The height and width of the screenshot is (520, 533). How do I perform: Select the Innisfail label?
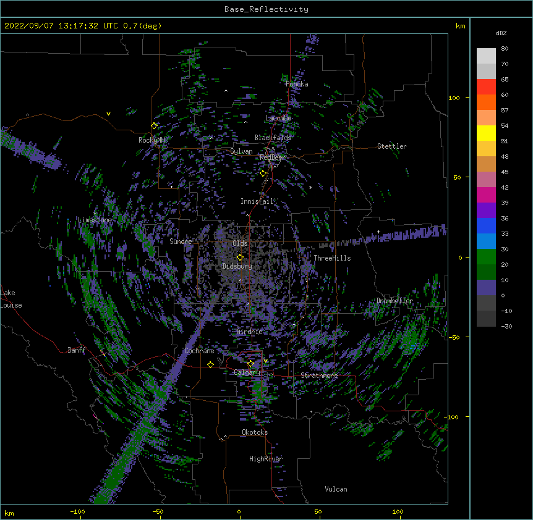257,201
